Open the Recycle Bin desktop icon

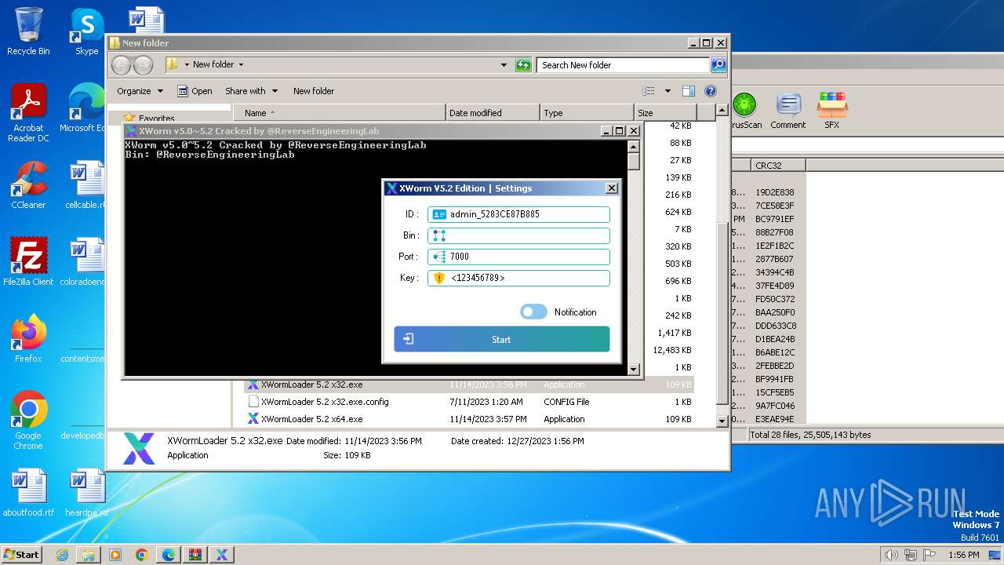pos(28,31)
